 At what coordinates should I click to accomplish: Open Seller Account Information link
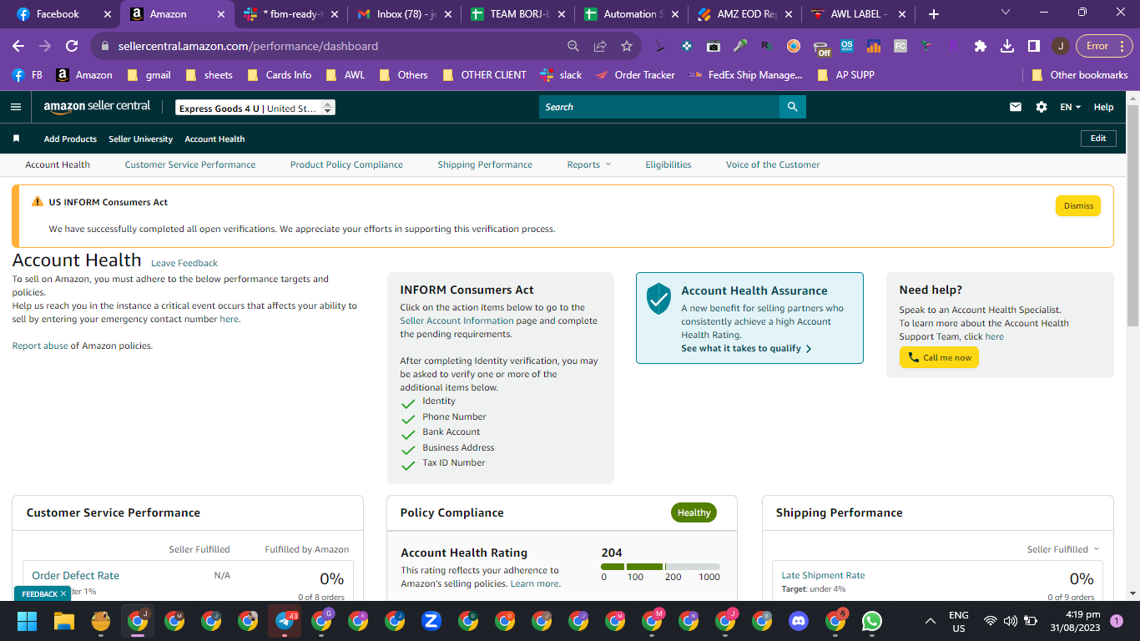tap(457, 320)
